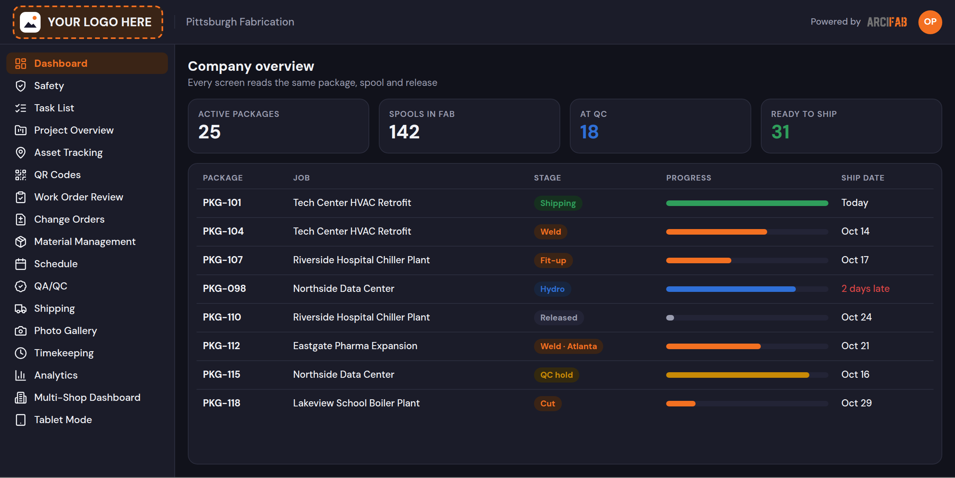Click the logo placeholder image icon

pos(30,22)
